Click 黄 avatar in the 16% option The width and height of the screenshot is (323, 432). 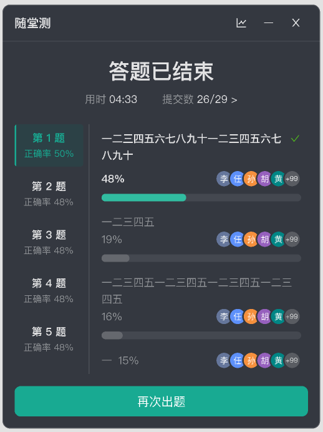point(278,317)
